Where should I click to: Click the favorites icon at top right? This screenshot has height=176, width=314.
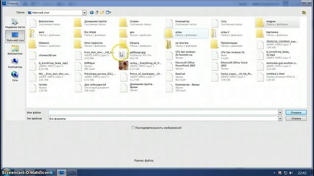304,13
